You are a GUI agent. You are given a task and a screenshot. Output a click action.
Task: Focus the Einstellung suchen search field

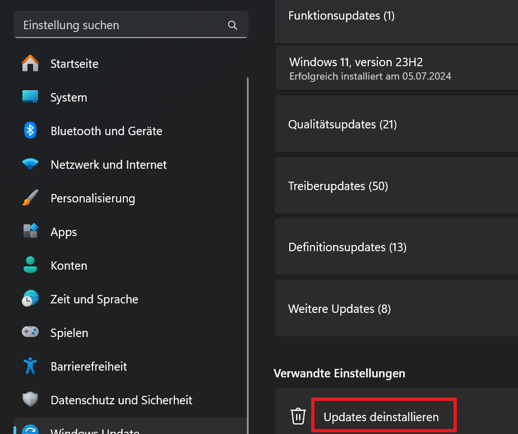[131, 25]
